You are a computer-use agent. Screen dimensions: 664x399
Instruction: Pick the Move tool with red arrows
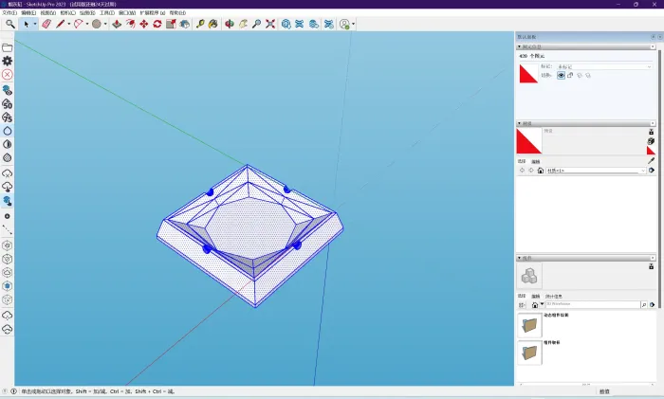(143, 24)
